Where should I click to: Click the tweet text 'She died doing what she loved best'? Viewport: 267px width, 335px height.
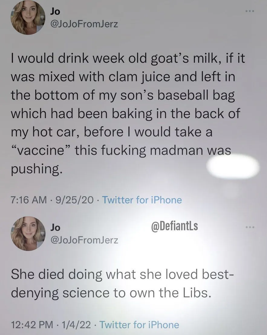point(121,276)
